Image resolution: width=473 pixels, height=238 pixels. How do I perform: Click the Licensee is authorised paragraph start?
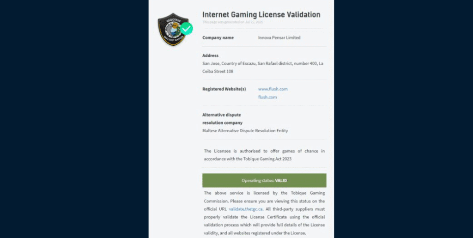tap(222, 151)
